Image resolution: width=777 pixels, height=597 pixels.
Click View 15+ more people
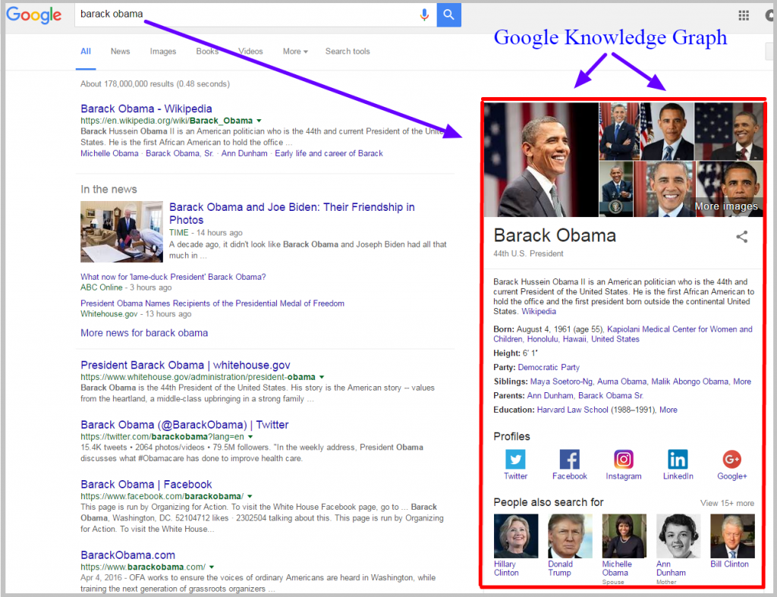click(727, 504)
